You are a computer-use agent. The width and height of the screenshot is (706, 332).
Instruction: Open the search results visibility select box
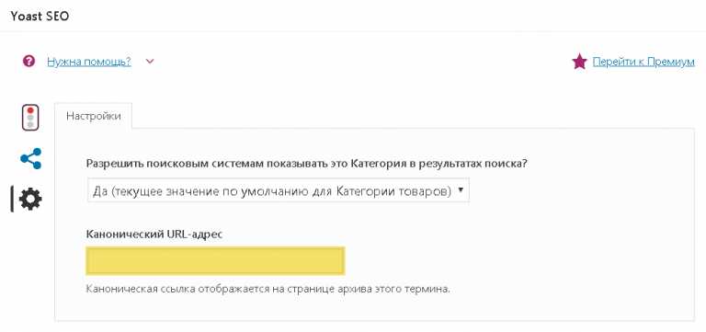pyautogui.click(x=279, y=190)
